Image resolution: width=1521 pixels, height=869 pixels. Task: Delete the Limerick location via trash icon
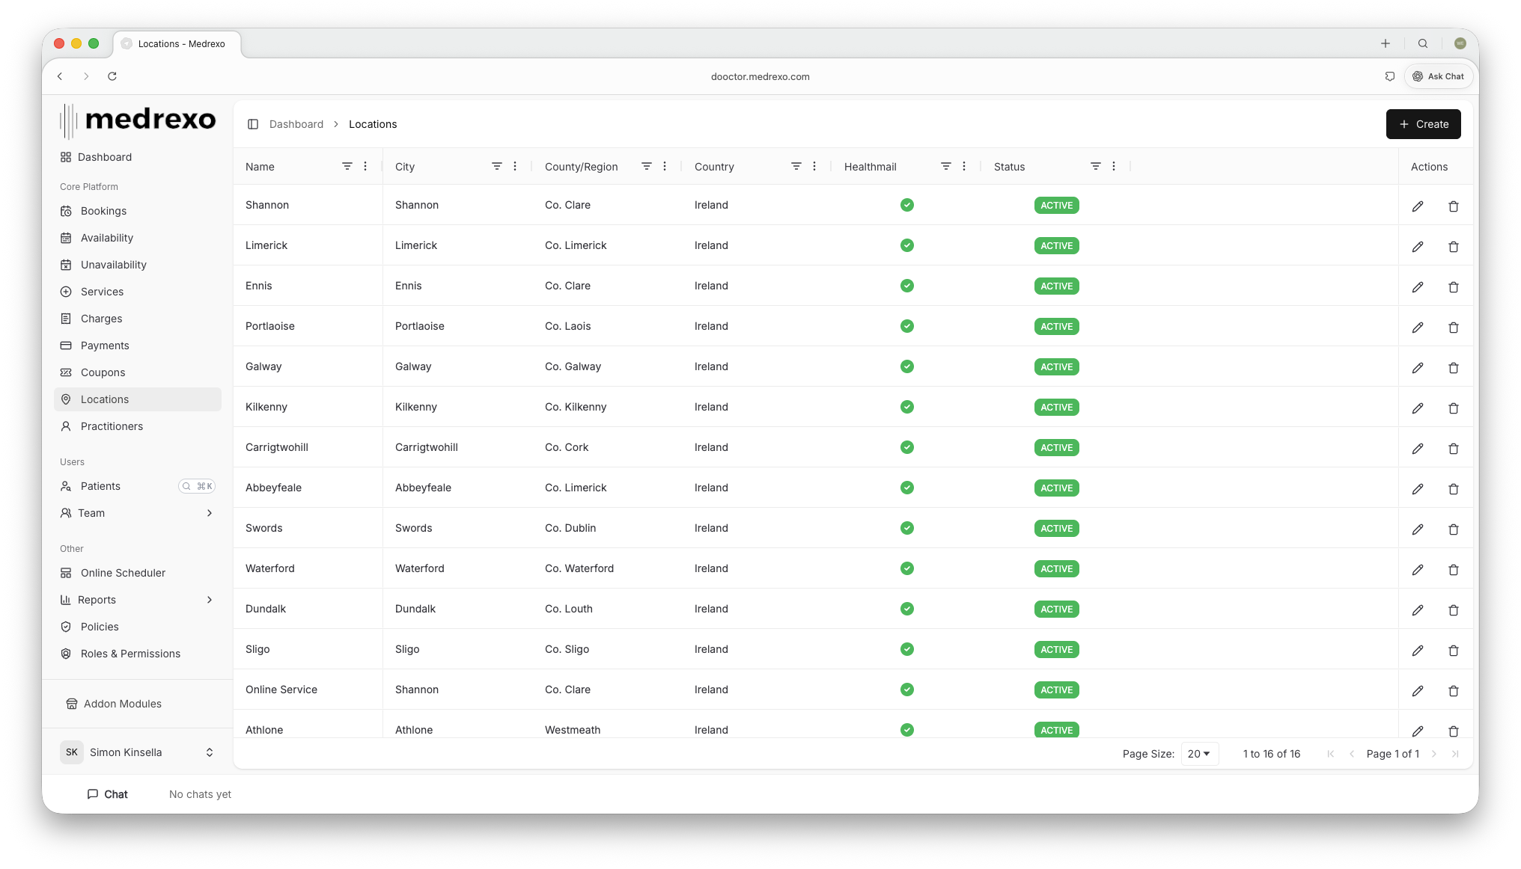[1453, 247]
